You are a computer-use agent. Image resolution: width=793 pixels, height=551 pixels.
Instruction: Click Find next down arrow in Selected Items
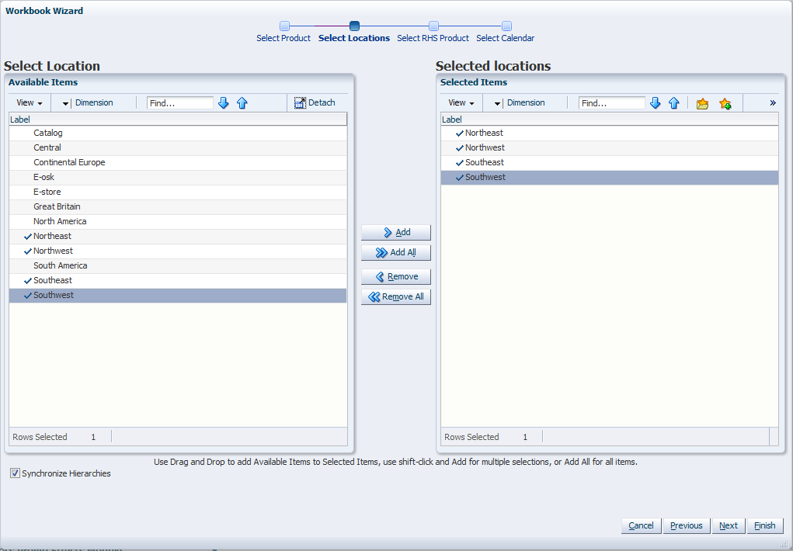pos(656,103)
